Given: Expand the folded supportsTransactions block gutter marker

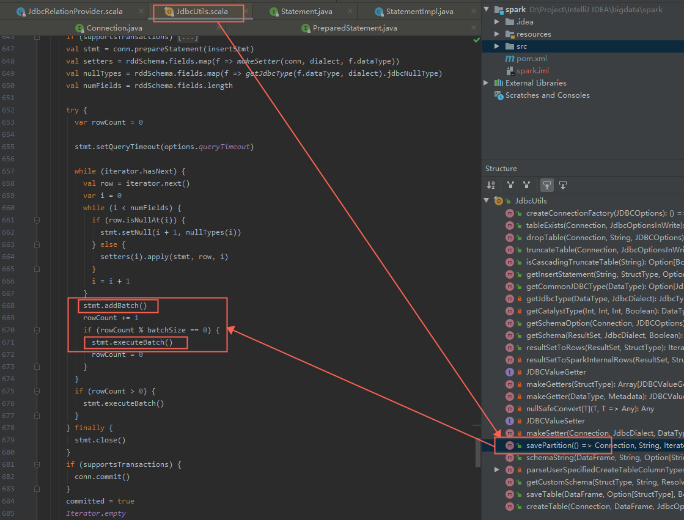Looking at the screenshot, I should point(37,37).
